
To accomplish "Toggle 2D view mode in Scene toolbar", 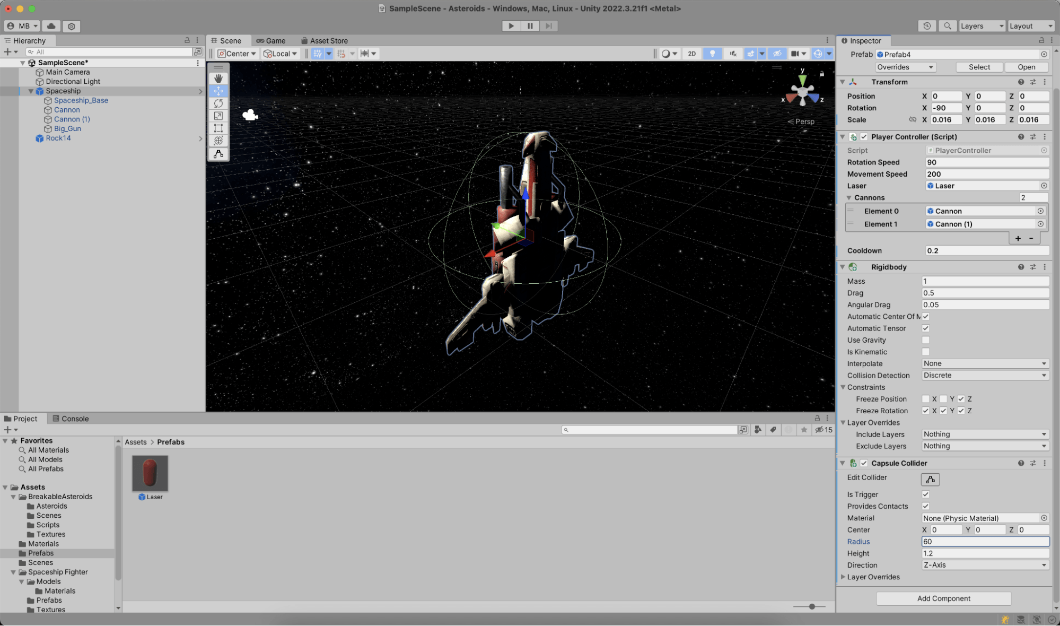I will [x=691, y=53].
